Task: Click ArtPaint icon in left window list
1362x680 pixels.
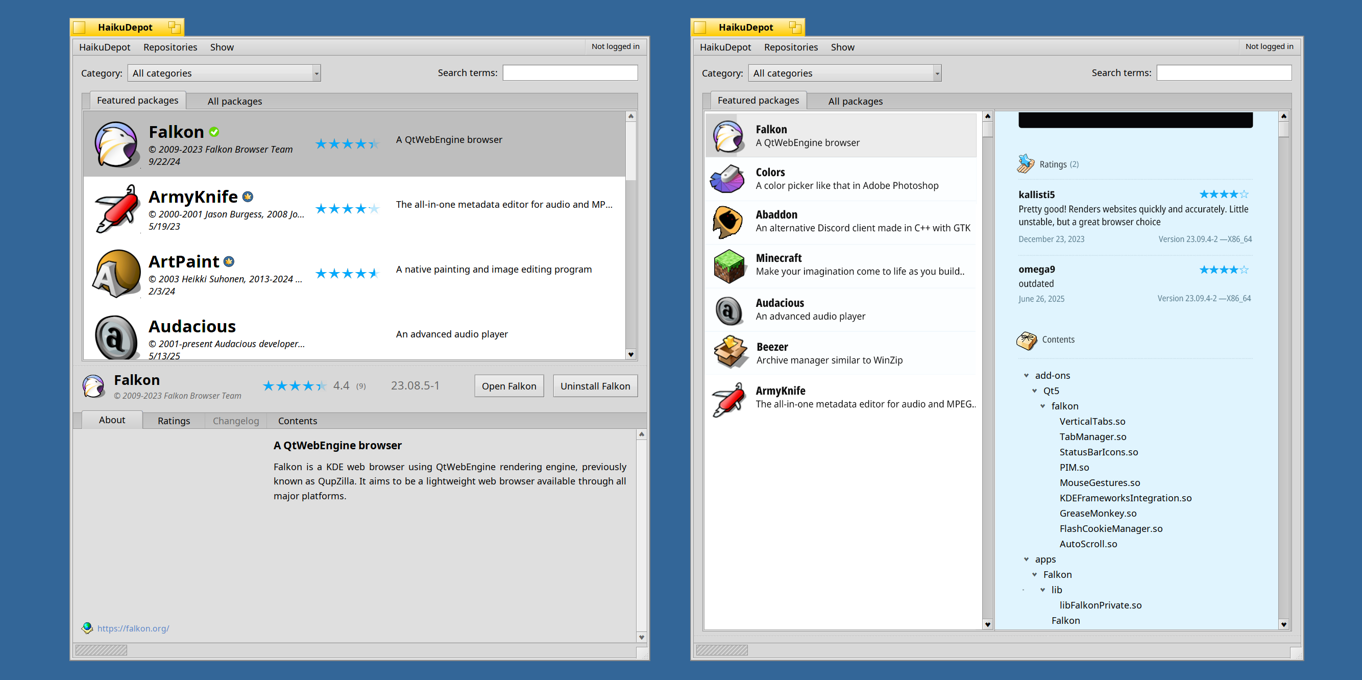Action: [117, 273]
